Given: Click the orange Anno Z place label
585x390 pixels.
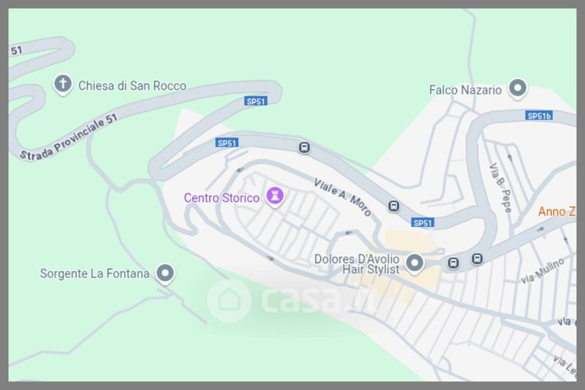Looking at the screenshot, I should (x=556, y=212).
